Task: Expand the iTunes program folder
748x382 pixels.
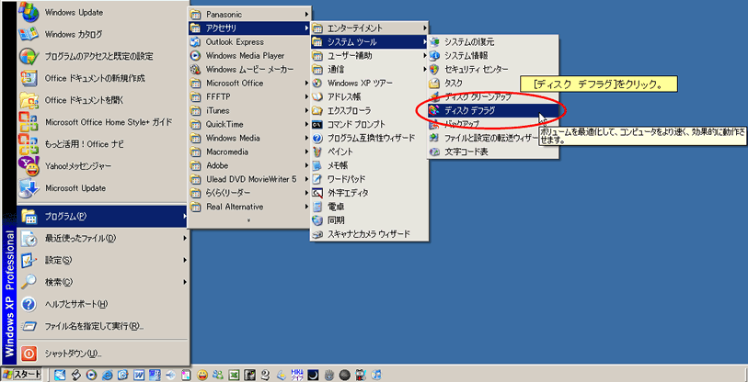Action: pos(249,110)
